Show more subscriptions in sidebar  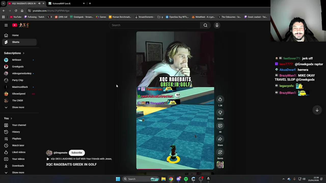click(x=19, y=107)
